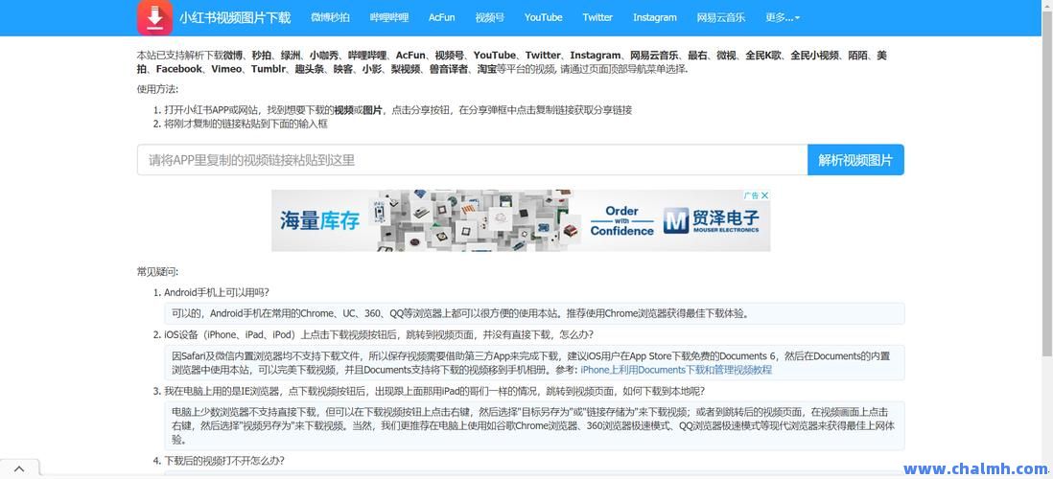The height and width of the screenshot is (479, 1053).
Task: Focus the video link paste input field
Action: 472,160
